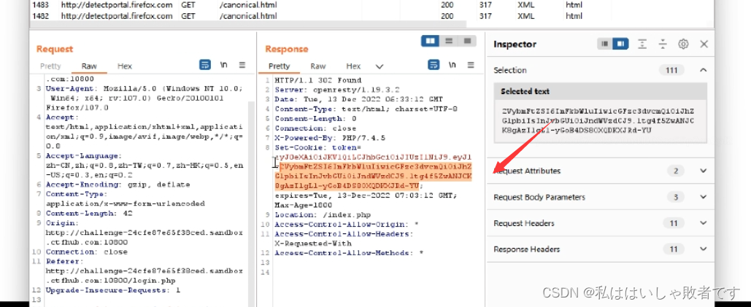This screenshot has width=751, height=307.
Task: Click 'HTTP/1.1 302 Found' response line
Action: tap(318, 80)
